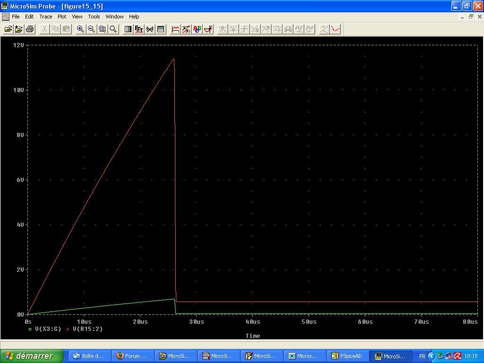Restore the figure15_15 child window
This screenshot has height=363, width=484.
[x=471, y=17]
